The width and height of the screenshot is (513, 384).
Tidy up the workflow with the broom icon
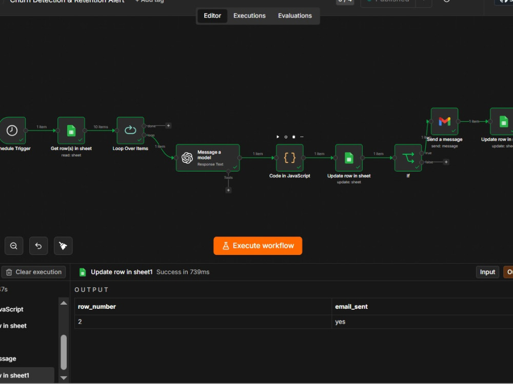[63, 246]
